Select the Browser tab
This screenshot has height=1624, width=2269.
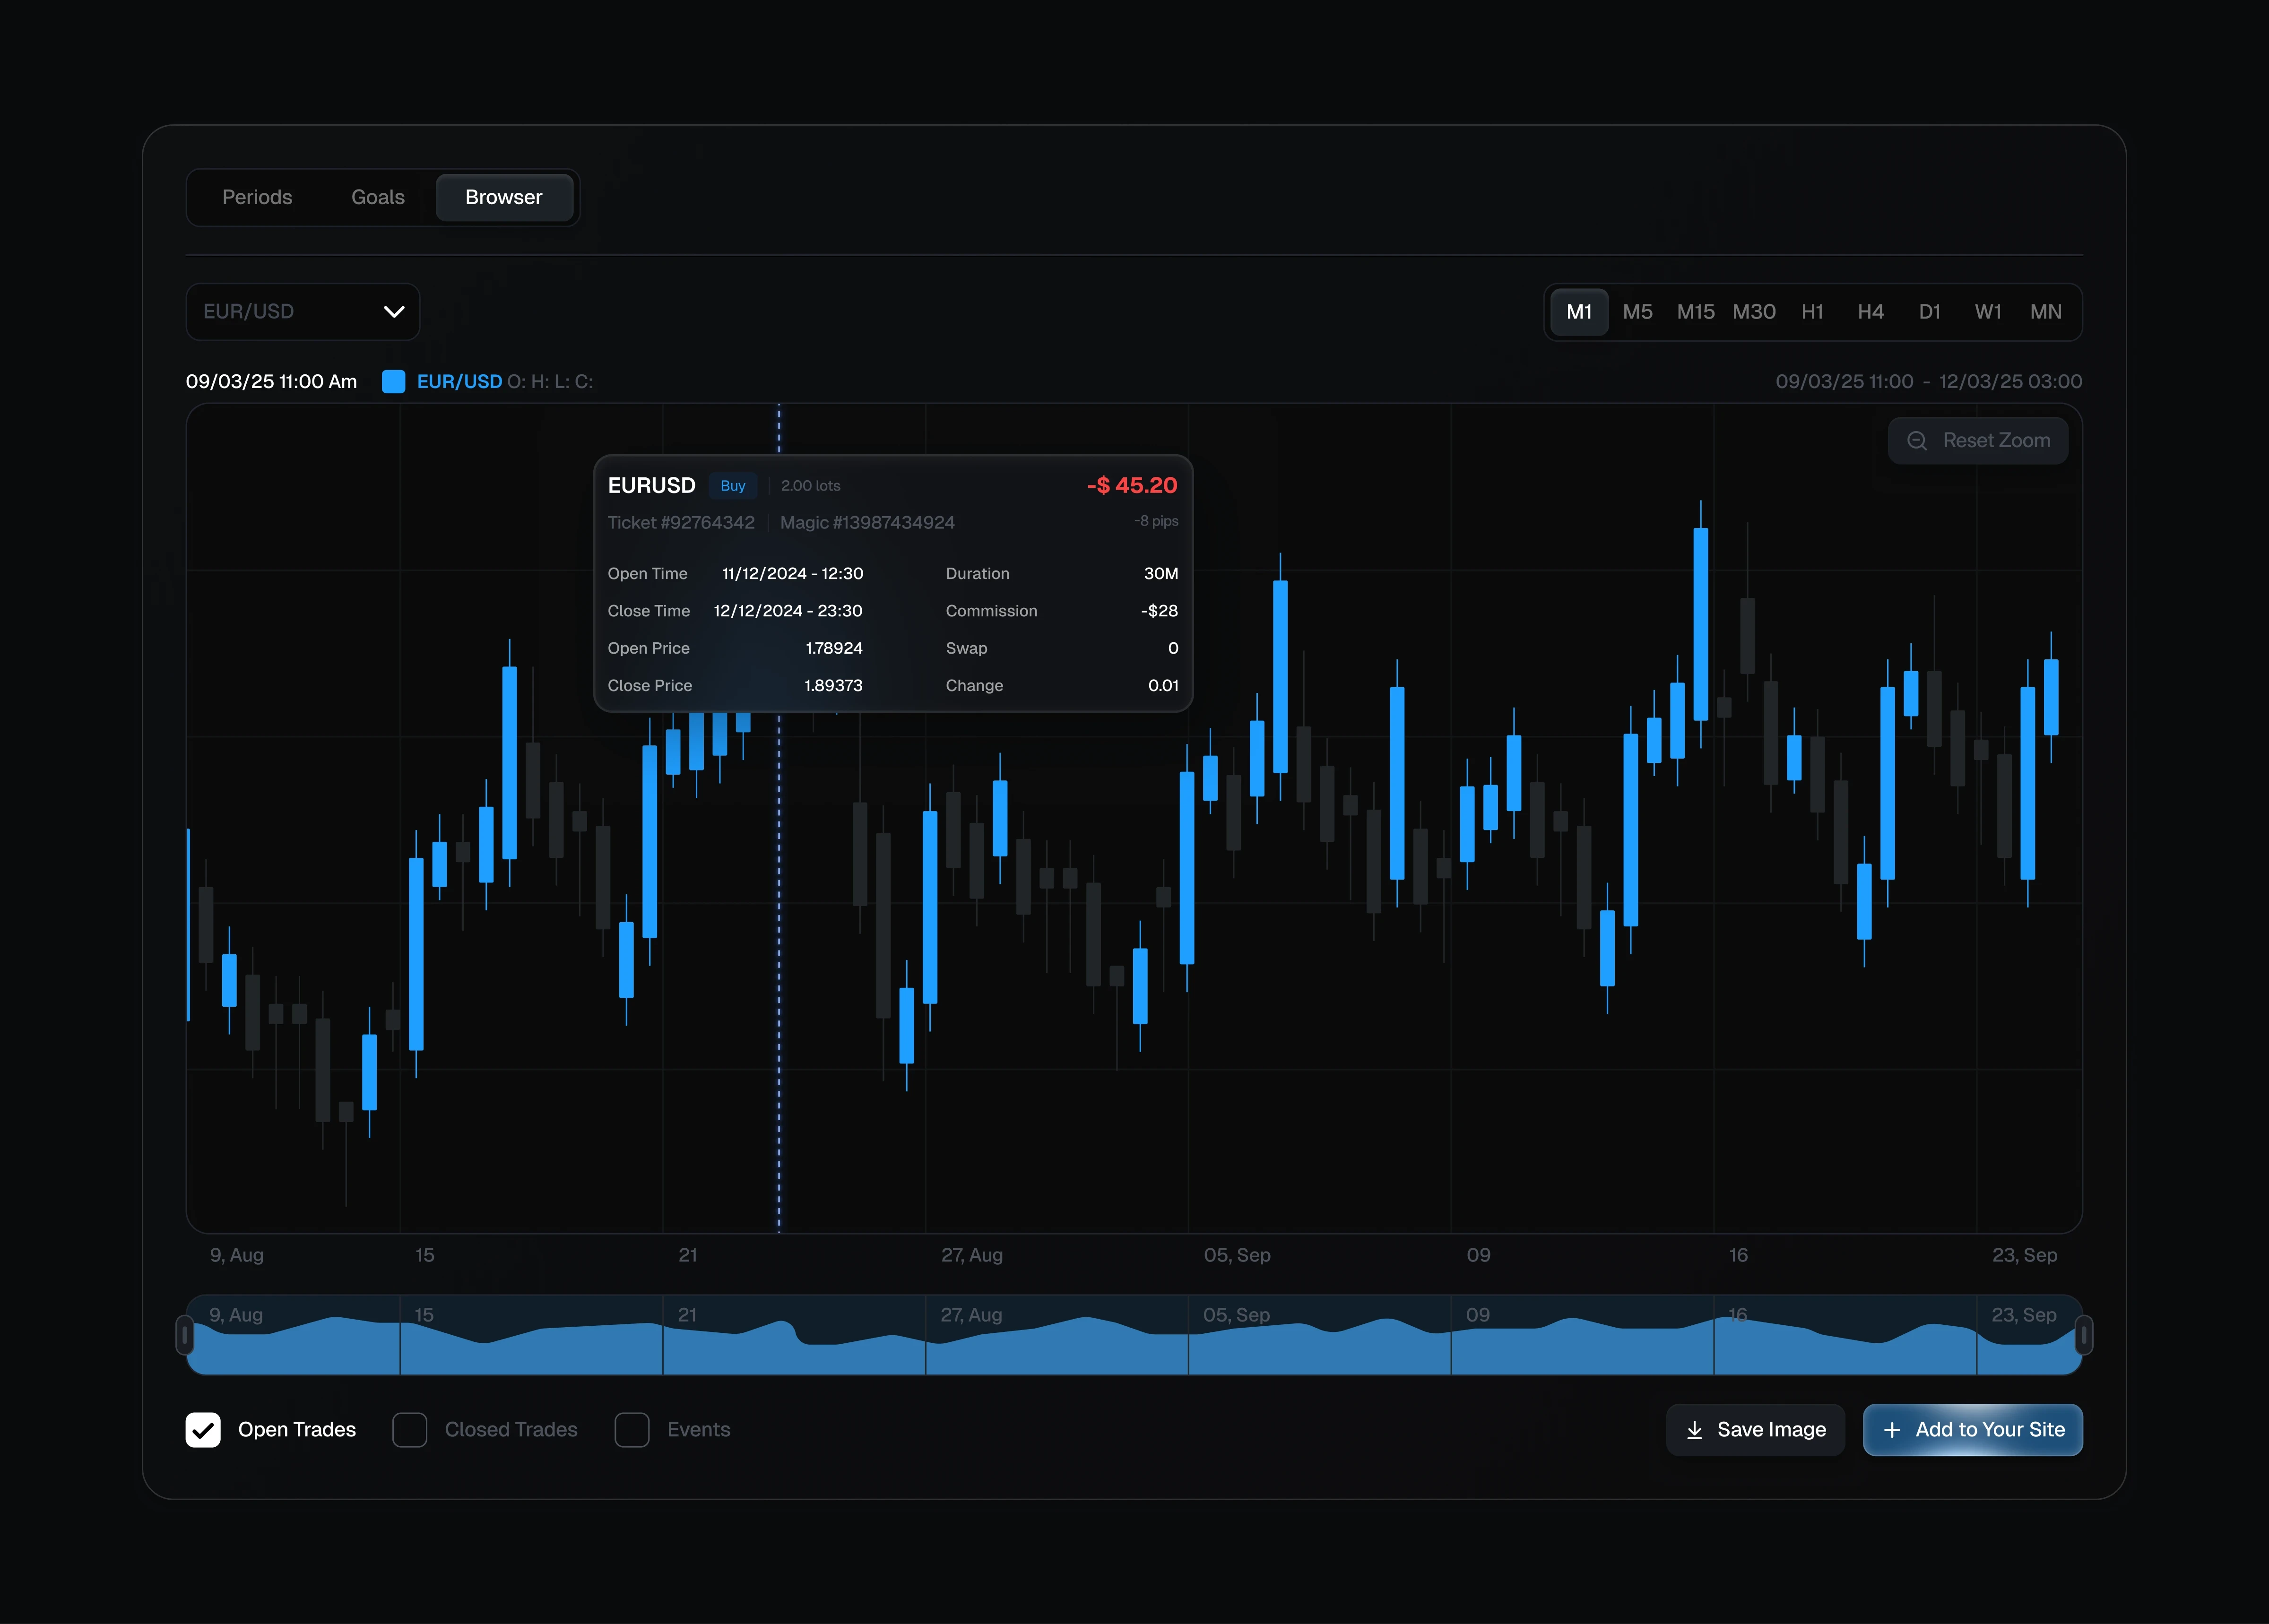pos(503,198)
